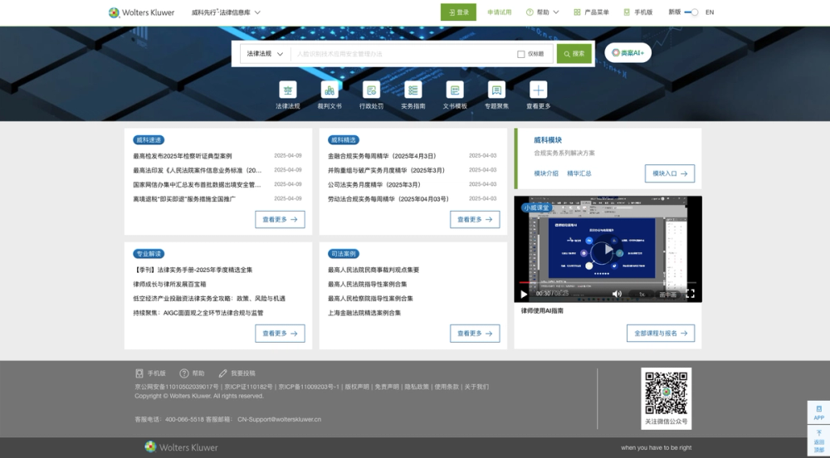Click the 律师使用AI指南 video title
Viewport: 830px width, 458px height.
(x=542, y=311)
